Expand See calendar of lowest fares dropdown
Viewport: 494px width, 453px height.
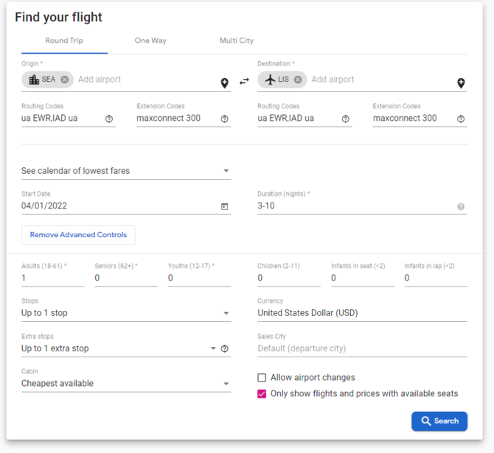pos(126,171)
